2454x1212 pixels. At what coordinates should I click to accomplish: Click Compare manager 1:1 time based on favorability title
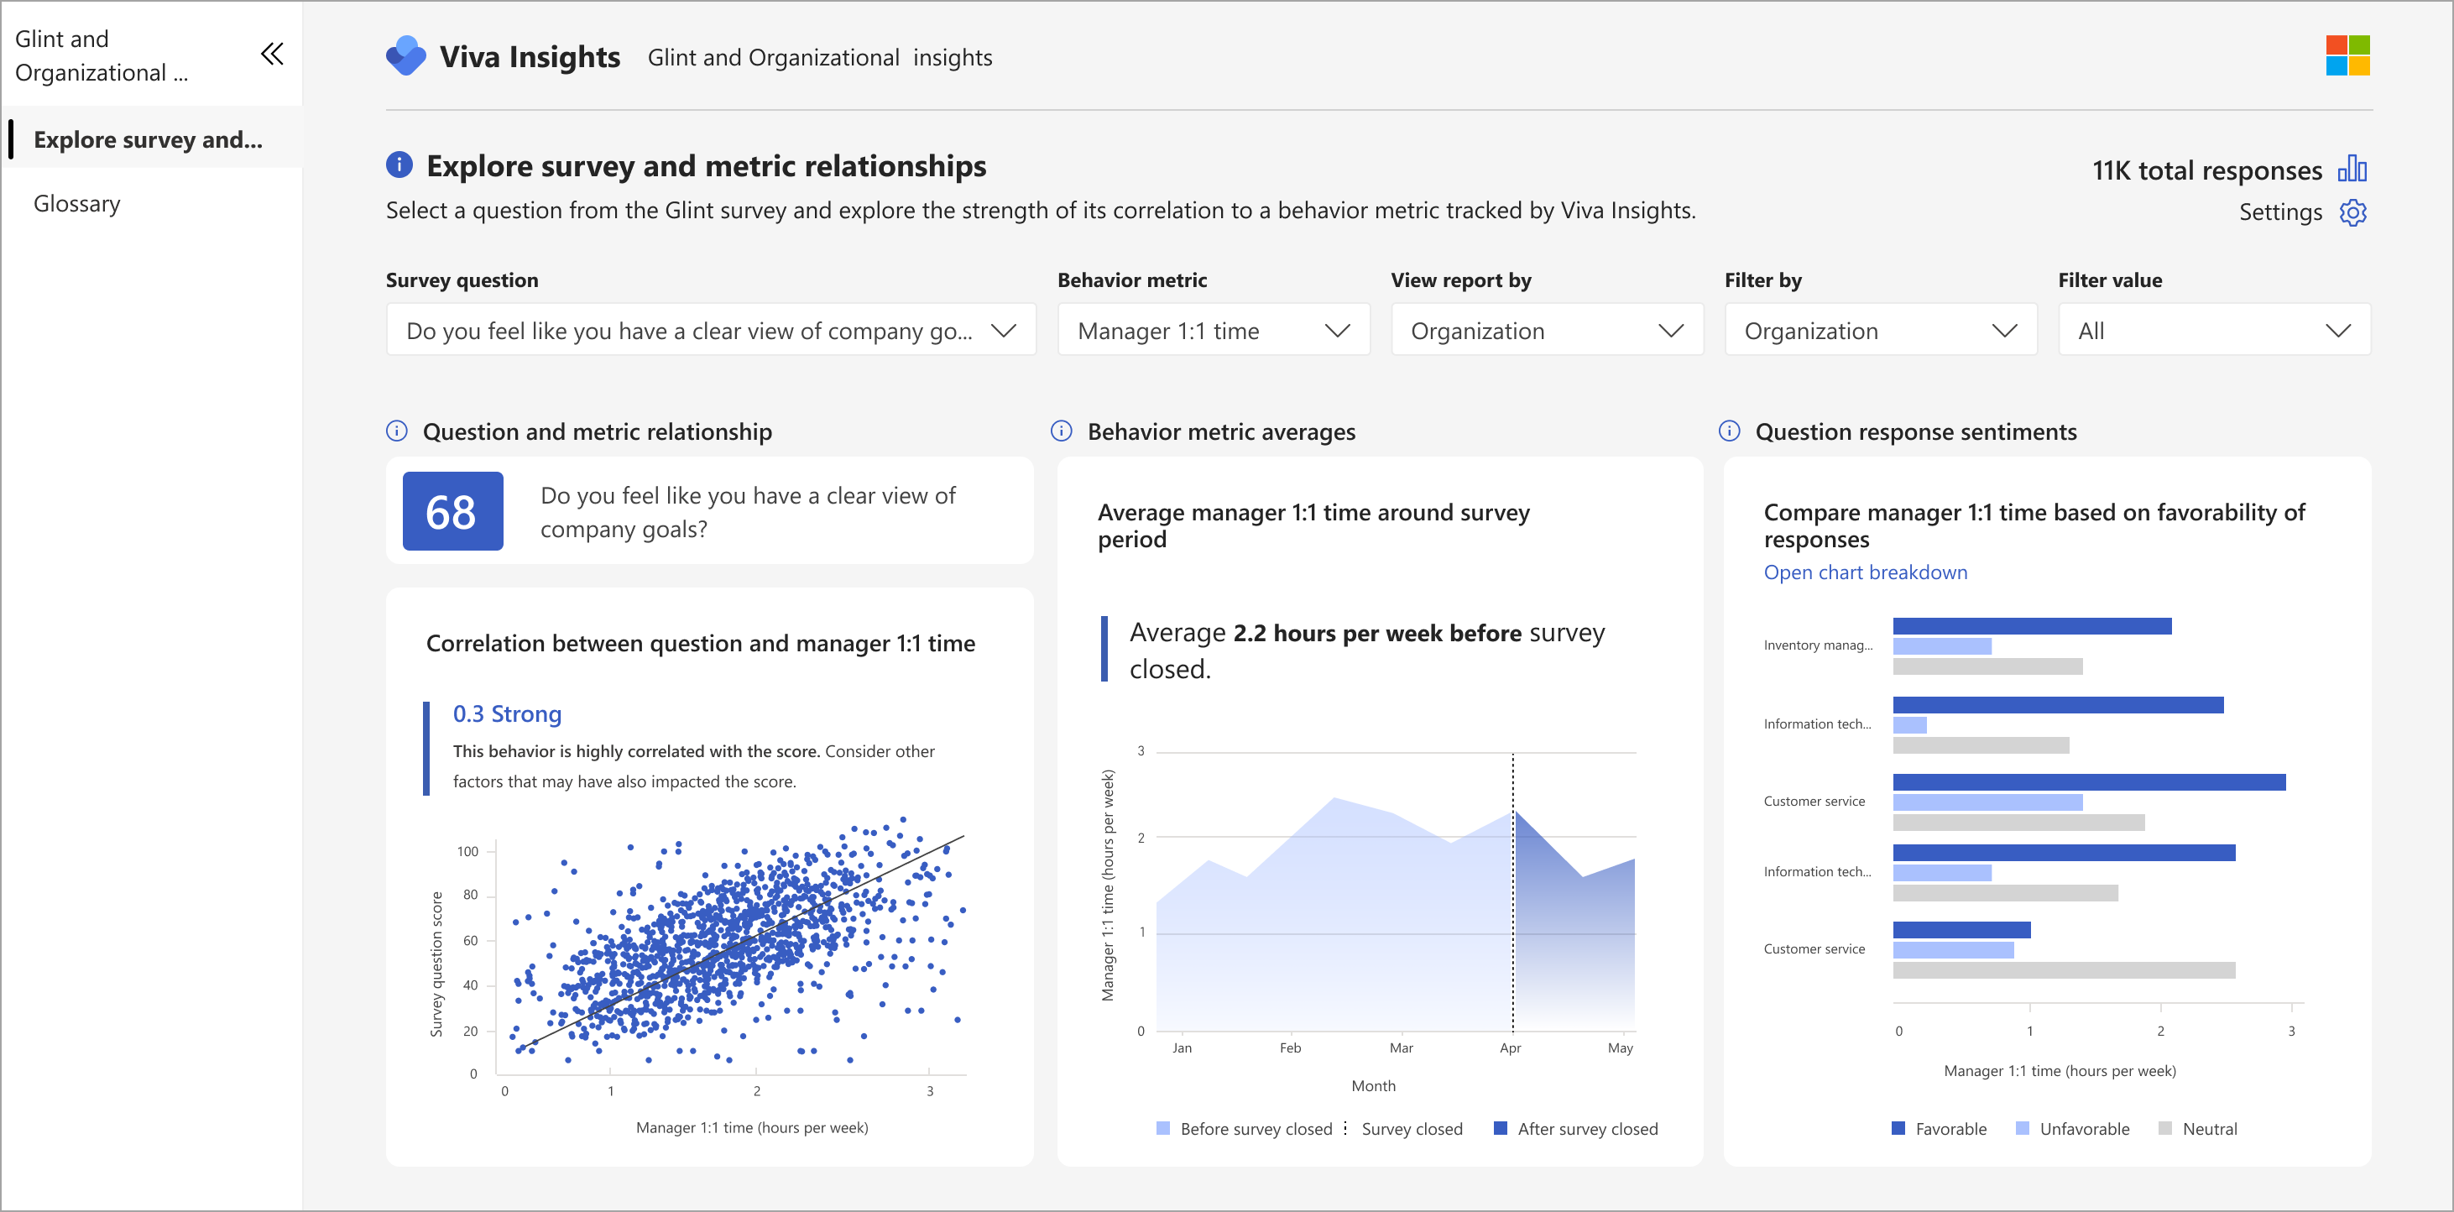2035,525
